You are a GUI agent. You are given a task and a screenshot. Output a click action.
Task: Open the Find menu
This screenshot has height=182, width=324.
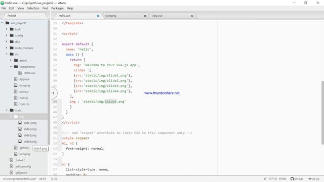pos(45,8)
